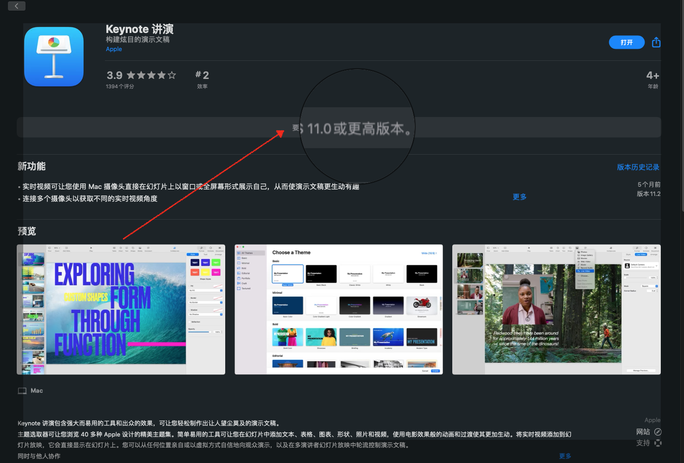The image size is (684, 463).
Task: Click the share icon beside 打开
Action: coord(656,42)
